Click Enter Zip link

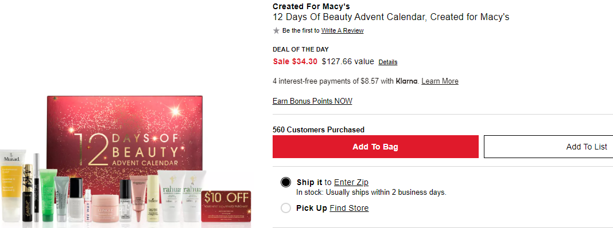coord(351,182)
